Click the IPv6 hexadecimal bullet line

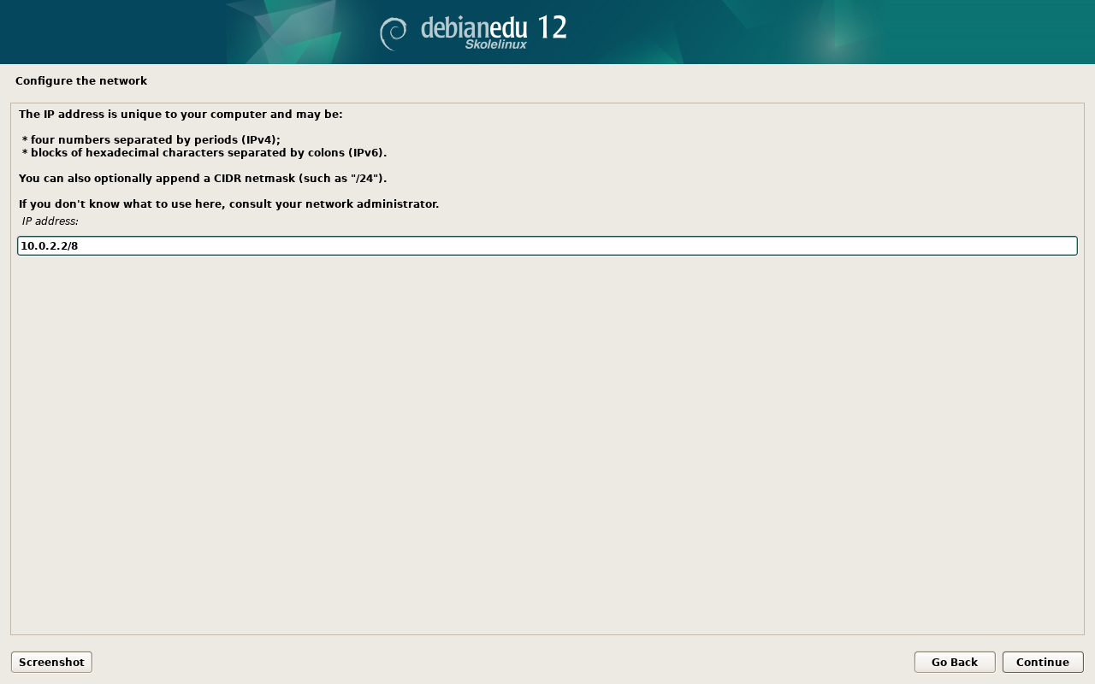[204, 153]
